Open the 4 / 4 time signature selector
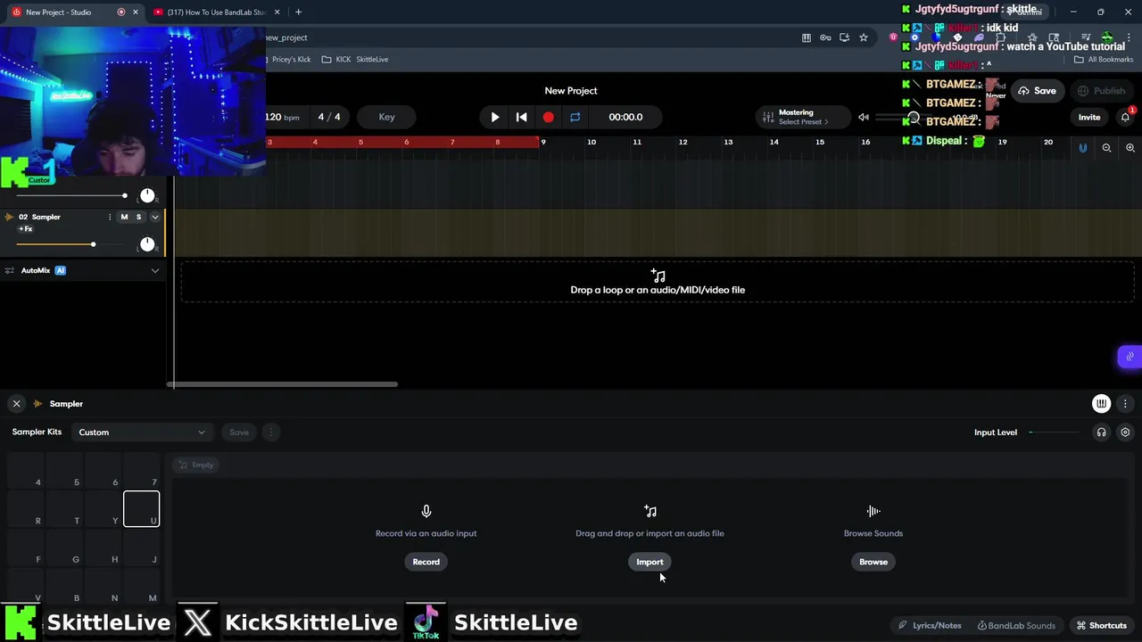This screenshot has width=1142, height=642. pos(329,117)
